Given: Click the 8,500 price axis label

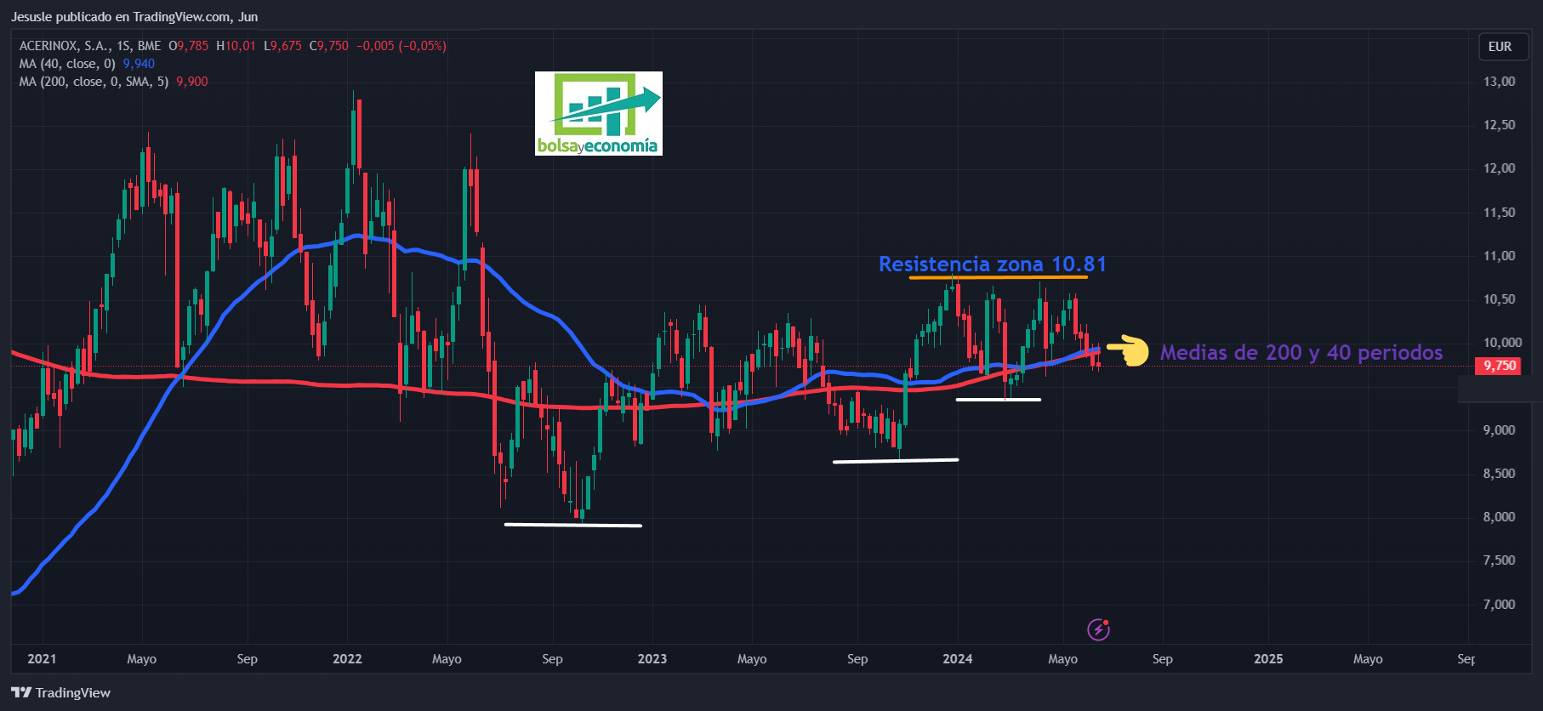Looking at the screenshot, I should 1499,474.
